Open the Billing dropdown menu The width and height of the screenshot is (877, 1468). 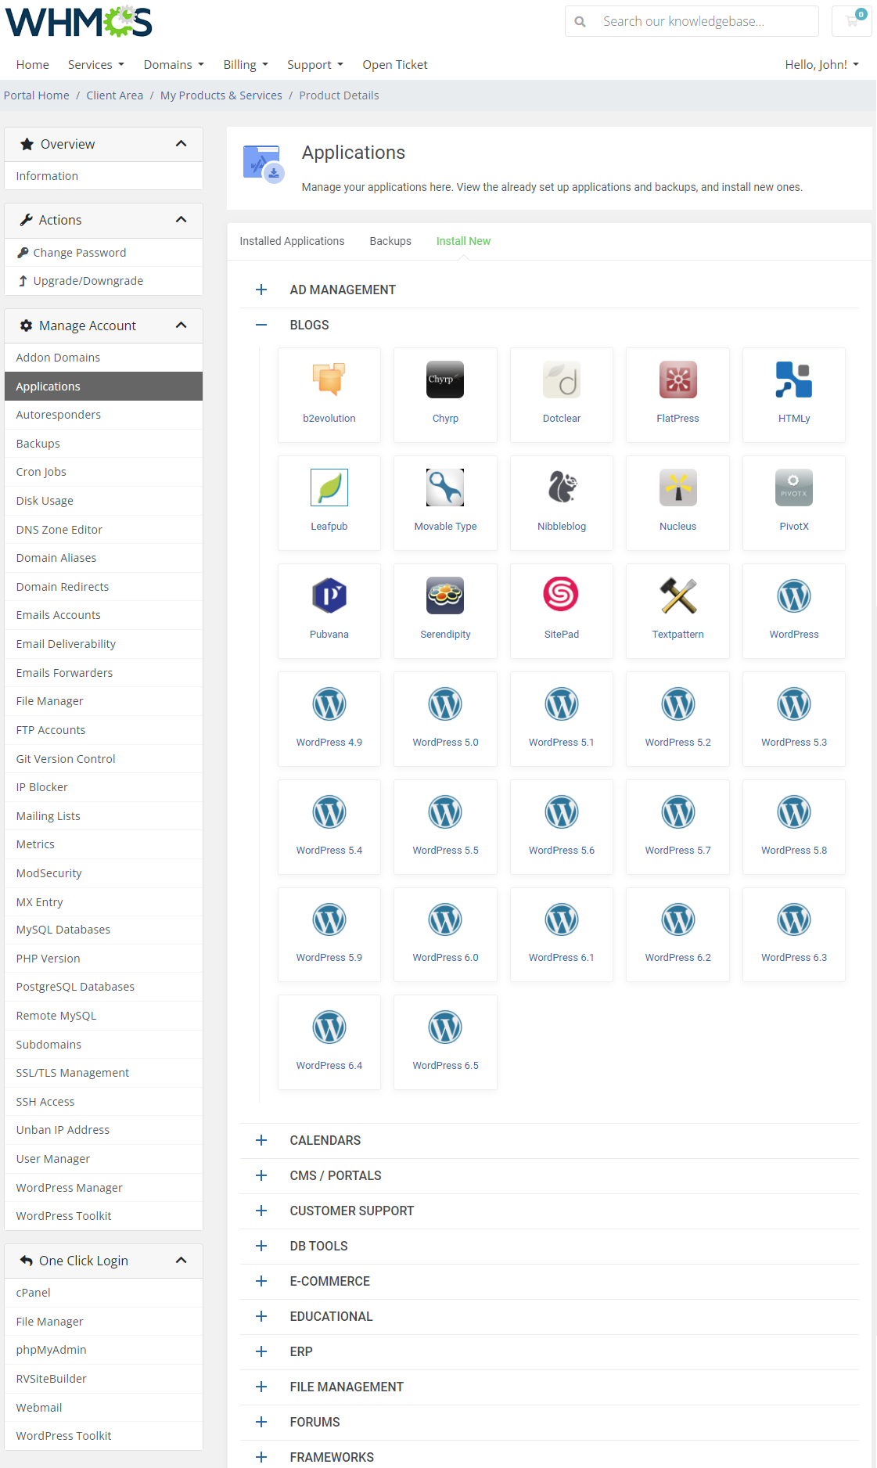pos(246,64)
